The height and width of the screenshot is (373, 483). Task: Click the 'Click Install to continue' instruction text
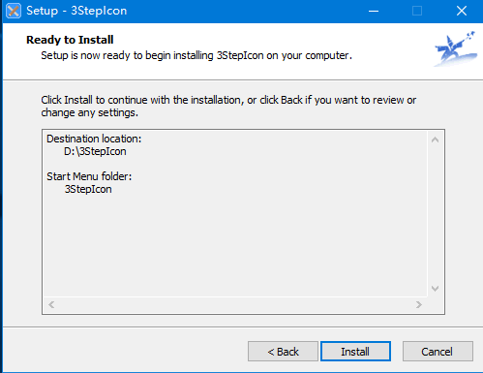[x=228, y=107]
